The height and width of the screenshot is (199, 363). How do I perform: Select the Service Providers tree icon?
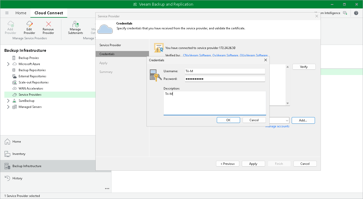click(x=15, y=95)
